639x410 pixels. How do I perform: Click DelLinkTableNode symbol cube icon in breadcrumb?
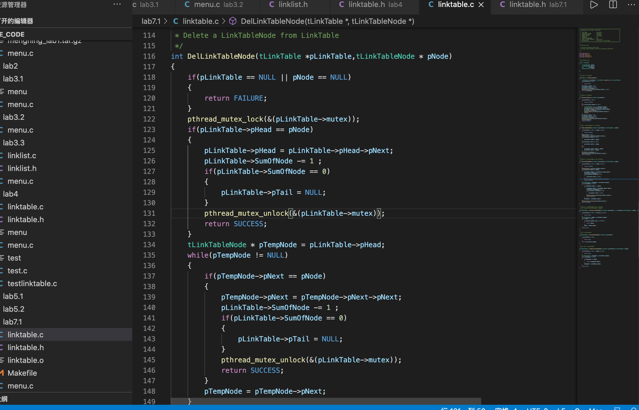click(x=233, y=21)
